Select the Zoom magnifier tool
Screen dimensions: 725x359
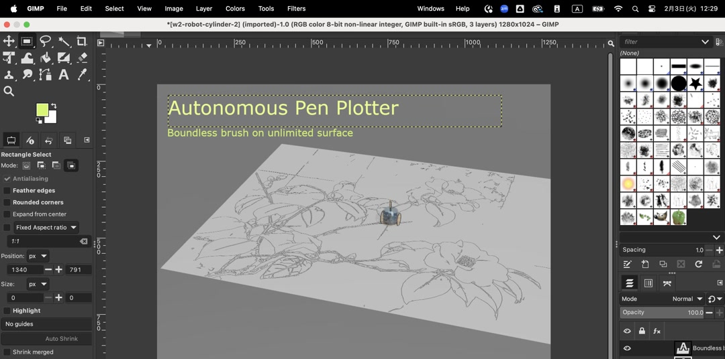tap(9, 91)
